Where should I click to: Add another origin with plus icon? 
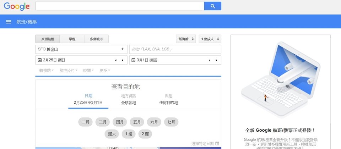(123, 49)
